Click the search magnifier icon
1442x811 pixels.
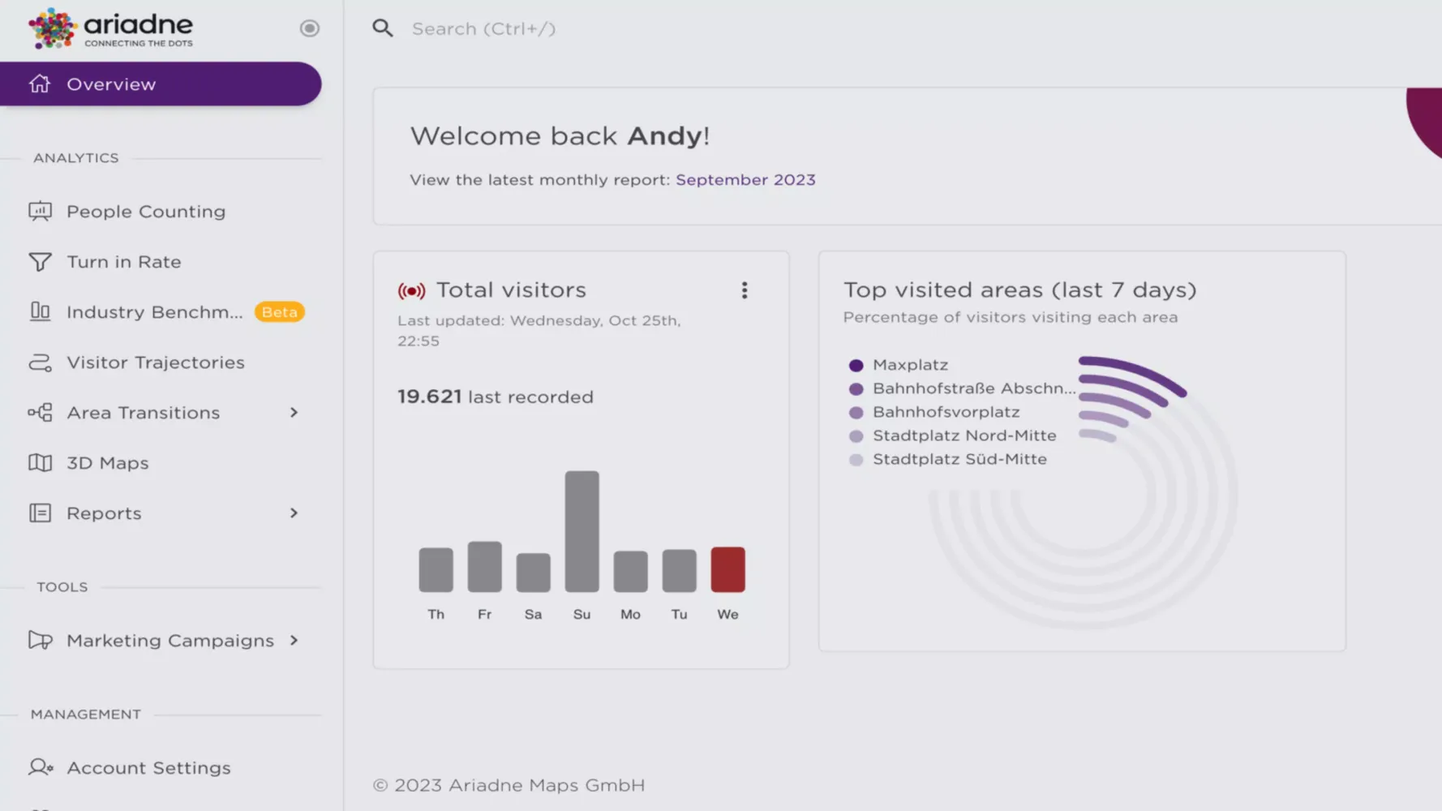pos(383,28)
